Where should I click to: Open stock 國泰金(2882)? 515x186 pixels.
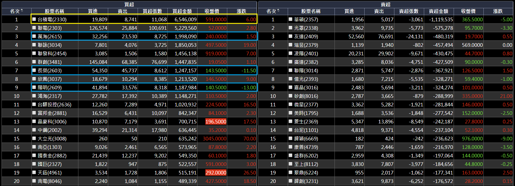click(52, 156)
